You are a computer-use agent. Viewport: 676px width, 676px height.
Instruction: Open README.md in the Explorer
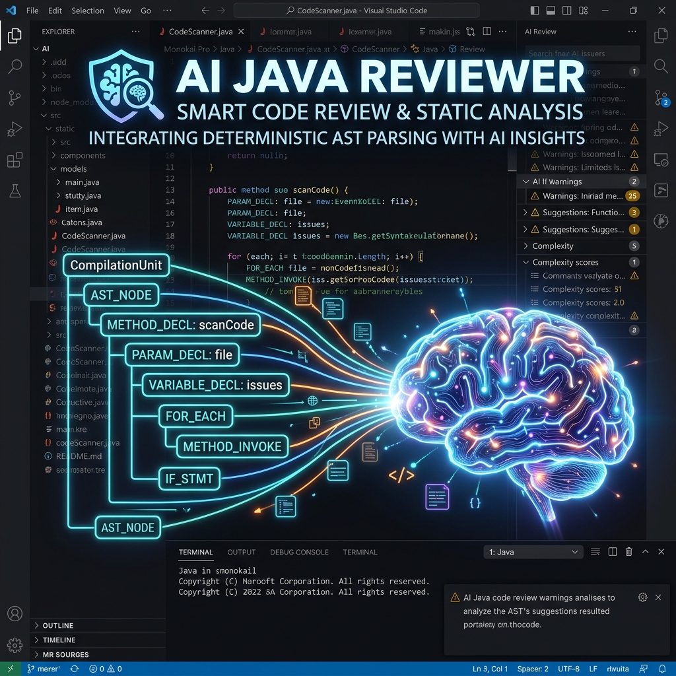79,456
